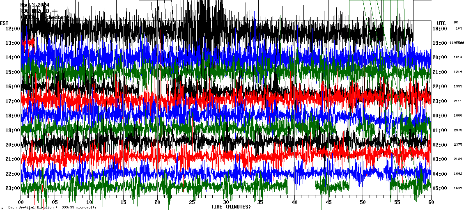Click the 05:00 UTC time label
Image resolution: width=464 pixels, height=213 pixels.
click(440, 188)
